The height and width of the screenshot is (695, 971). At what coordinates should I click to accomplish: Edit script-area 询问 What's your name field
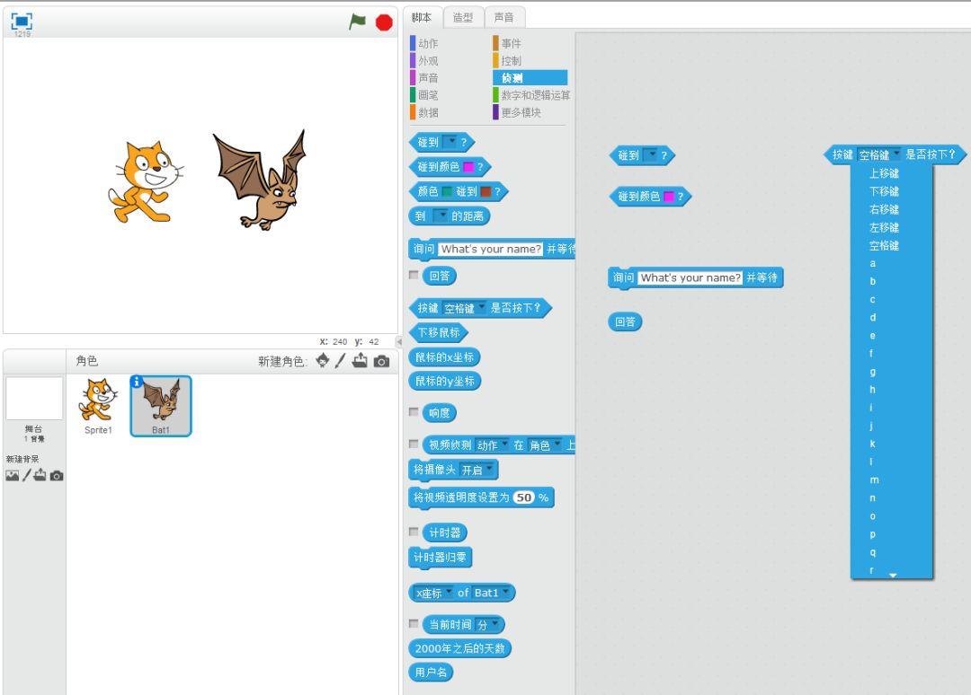coord(690,278)
